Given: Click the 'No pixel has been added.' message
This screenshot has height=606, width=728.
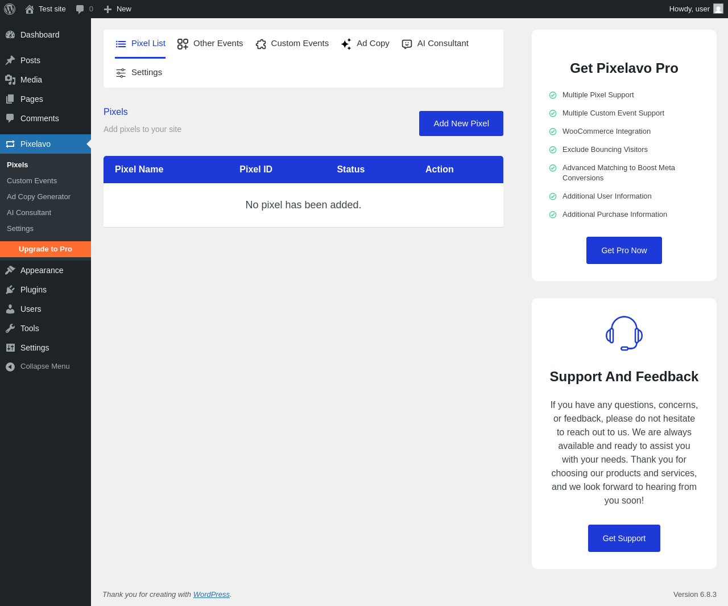Looking at the screenshot, I should coord(303,205).
